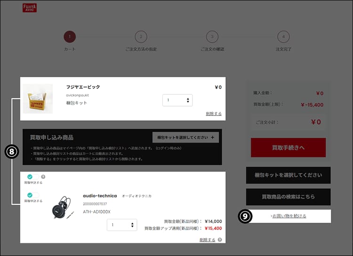Click the Fujiya Avic logo
This screenshot has width=353, height=256.
coord(30,8)
